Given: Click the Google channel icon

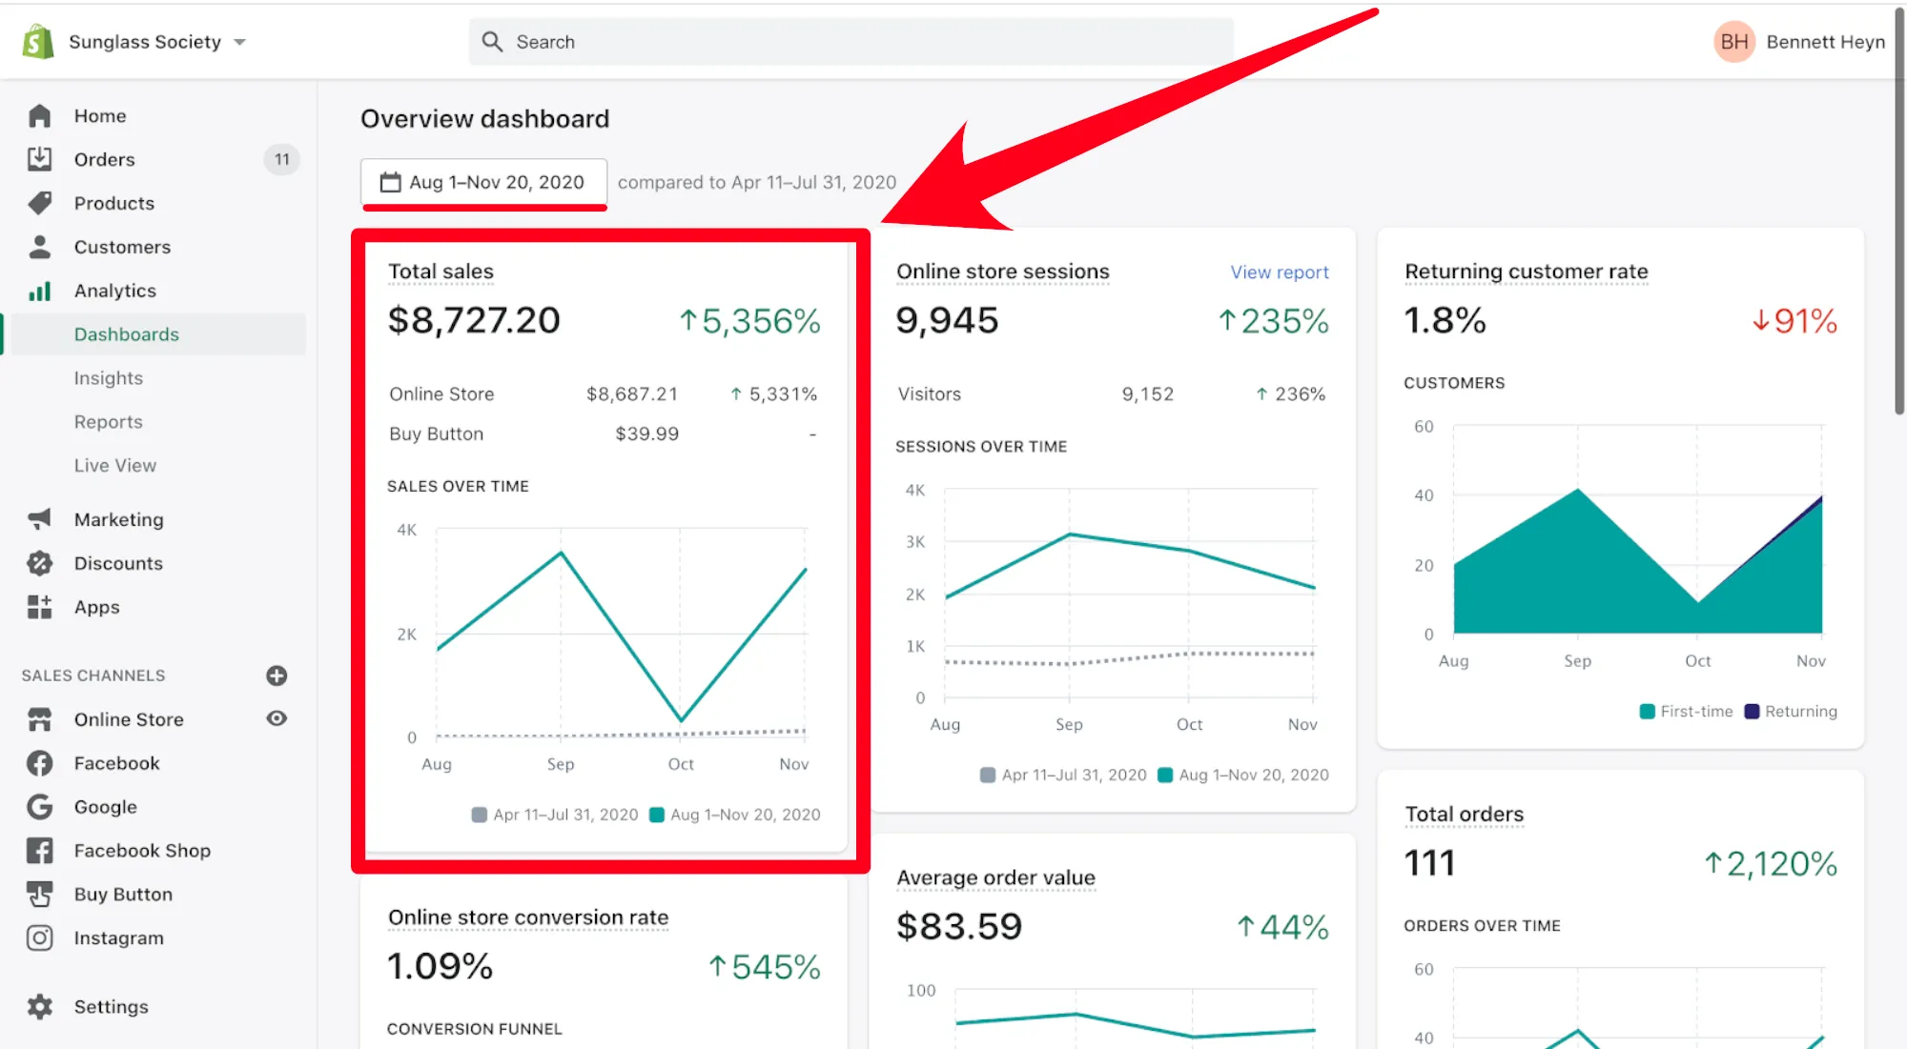Looking at the screenshot, I should pyautogui.click(x=39, y=807).
